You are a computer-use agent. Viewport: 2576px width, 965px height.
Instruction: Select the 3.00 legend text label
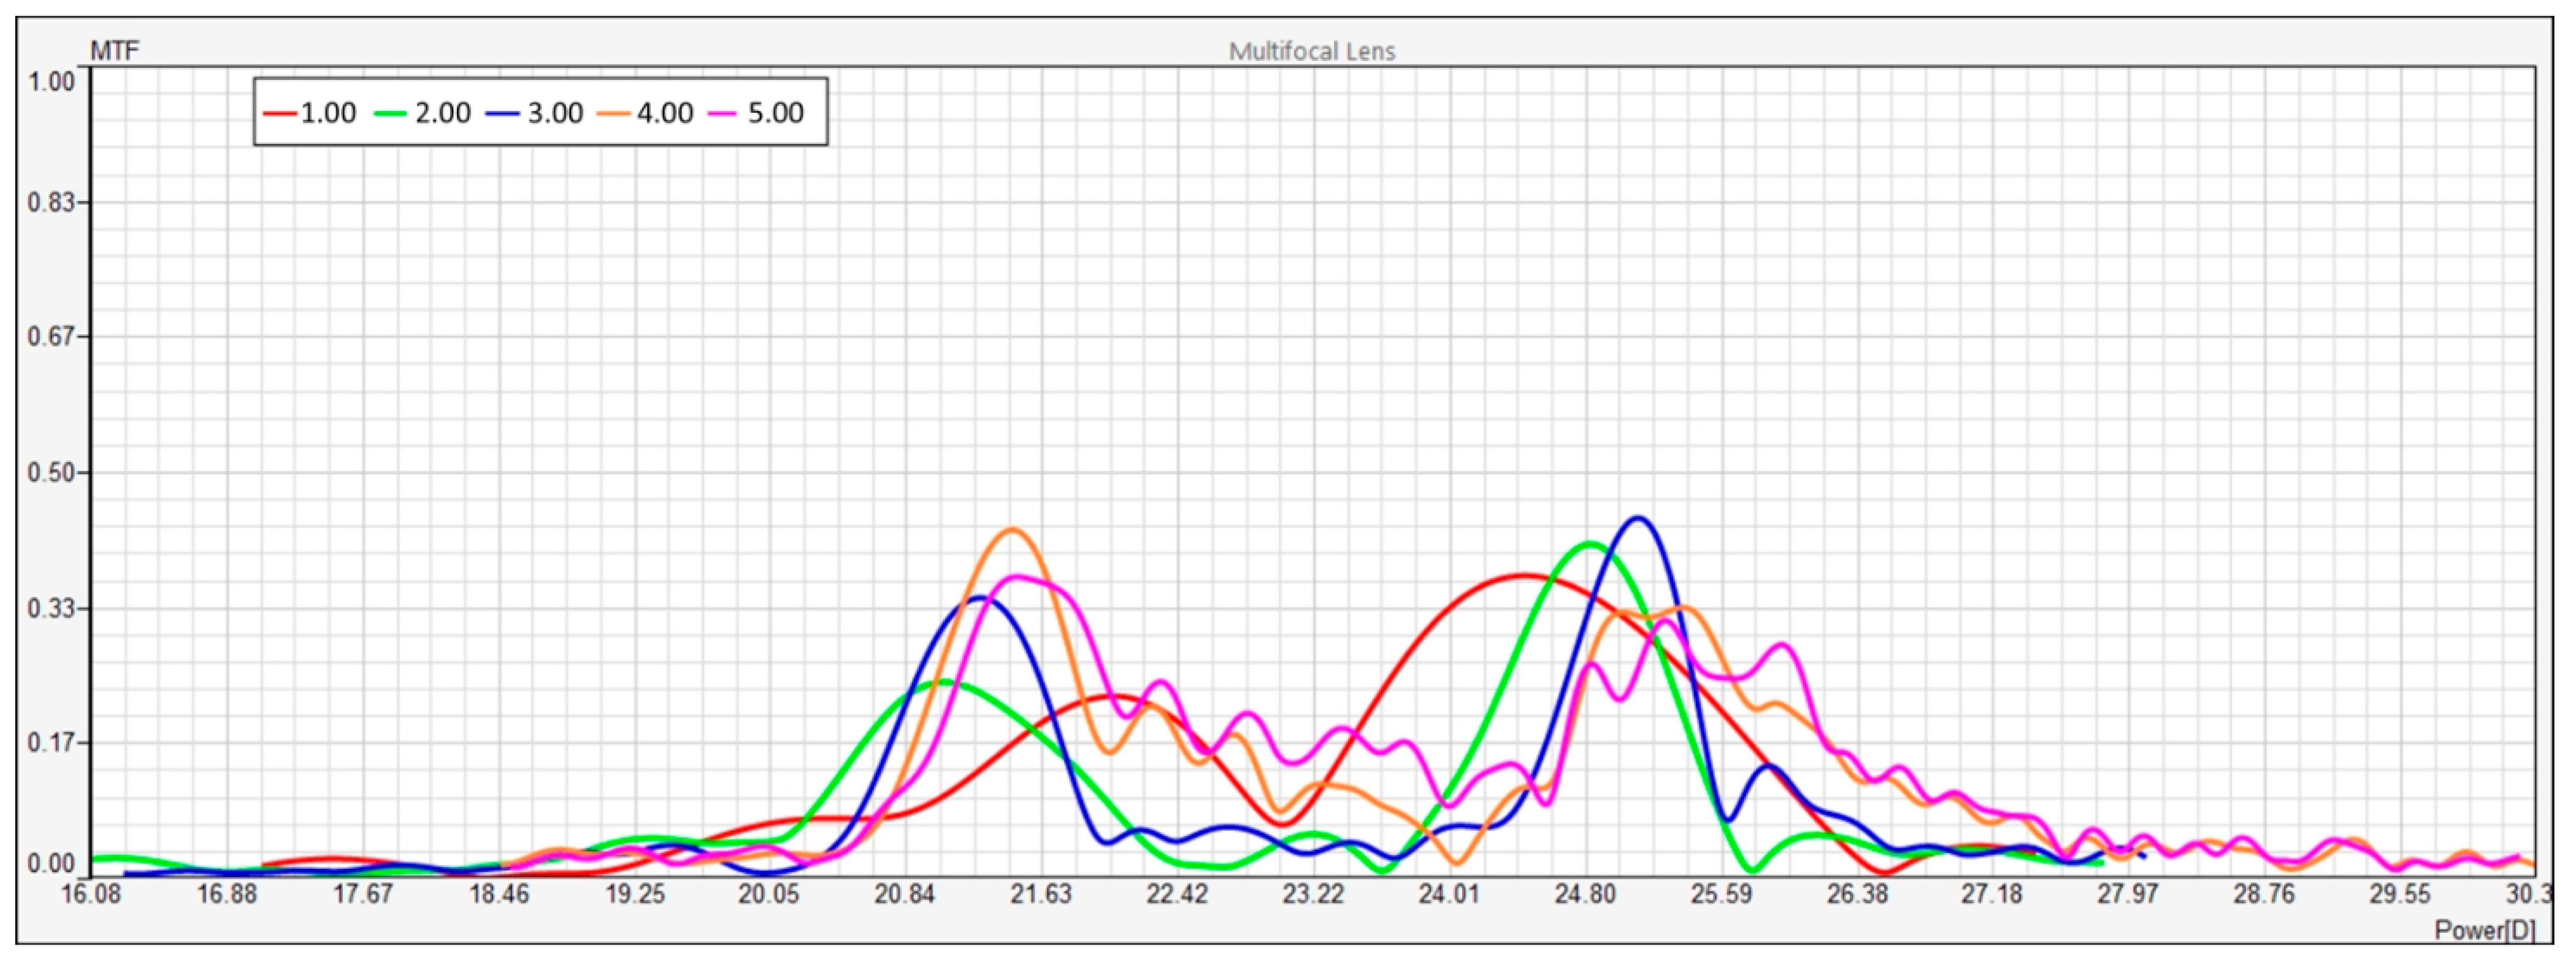pos(555,113)
